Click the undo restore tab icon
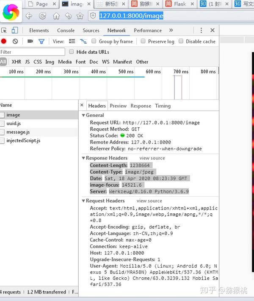 pos(68,16)
